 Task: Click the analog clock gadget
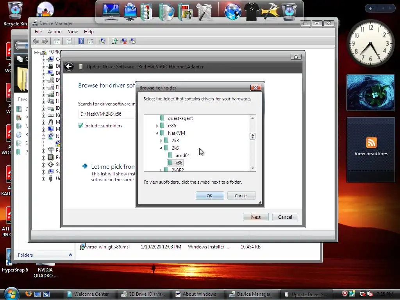[x=370, y=43]
